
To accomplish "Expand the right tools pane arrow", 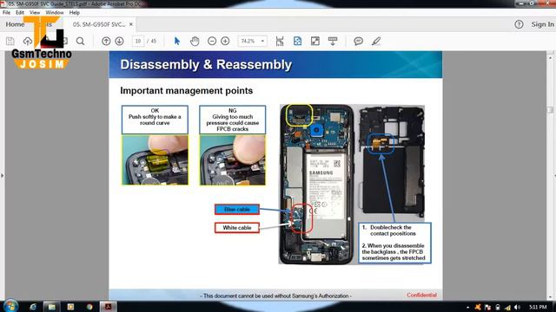I will [x=554, y=175].
